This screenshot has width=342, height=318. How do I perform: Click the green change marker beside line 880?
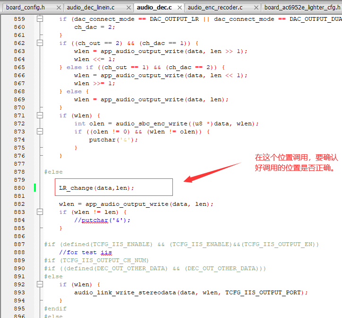35,188
